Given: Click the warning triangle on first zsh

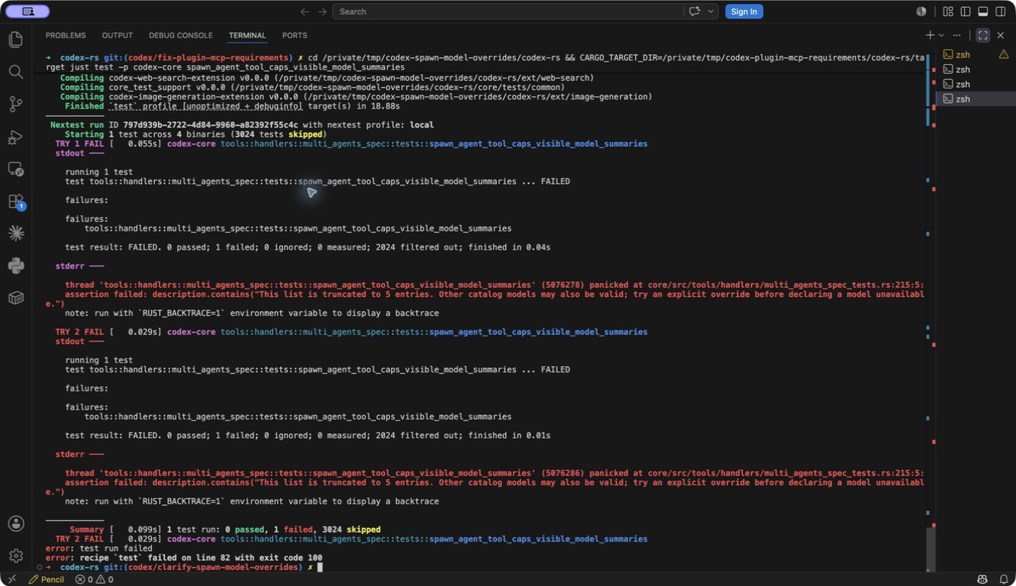Looking at the screenshot, I should pos(1004,54).
